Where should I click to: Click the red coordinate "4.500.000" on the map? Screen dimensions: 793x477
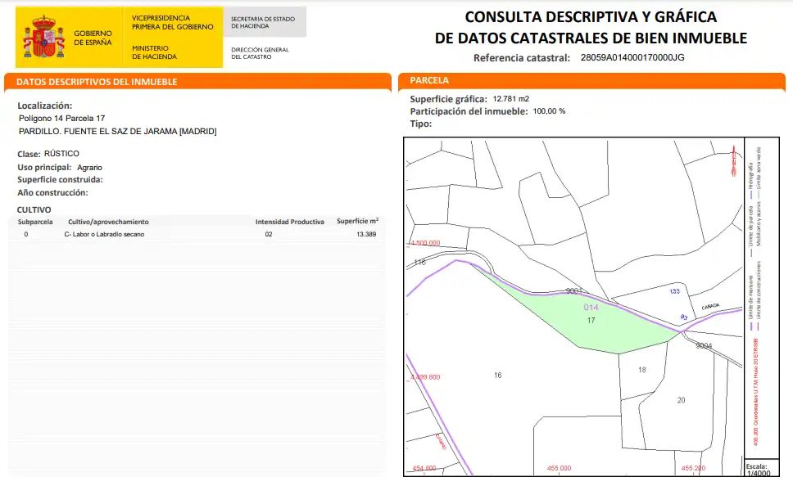point(425,243)
